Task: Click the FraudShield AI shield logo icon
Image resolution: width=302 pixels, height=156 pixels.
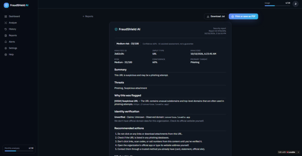Action: tap(6, 5)
